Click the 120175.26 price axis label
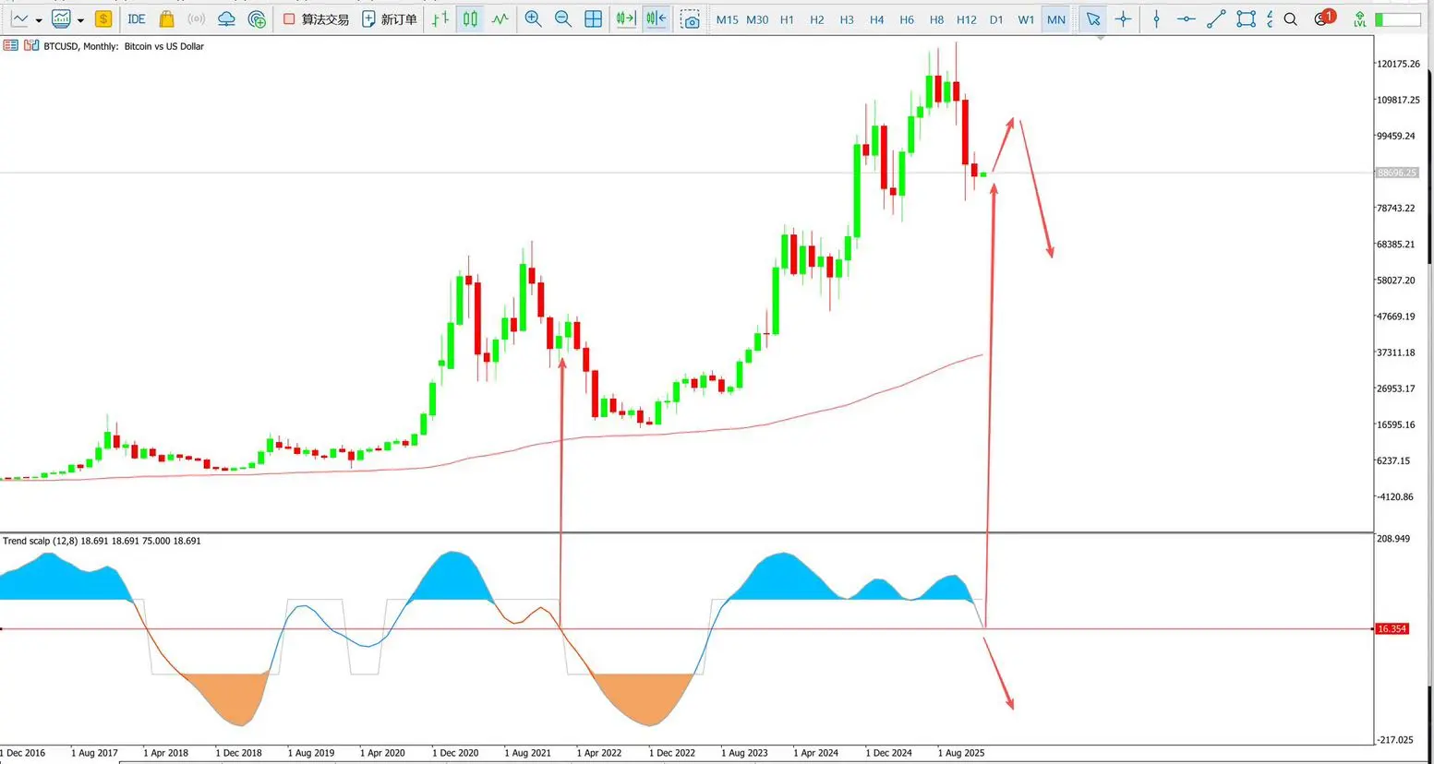Viewport: 1434px width, 764px height. (1398, 64)
